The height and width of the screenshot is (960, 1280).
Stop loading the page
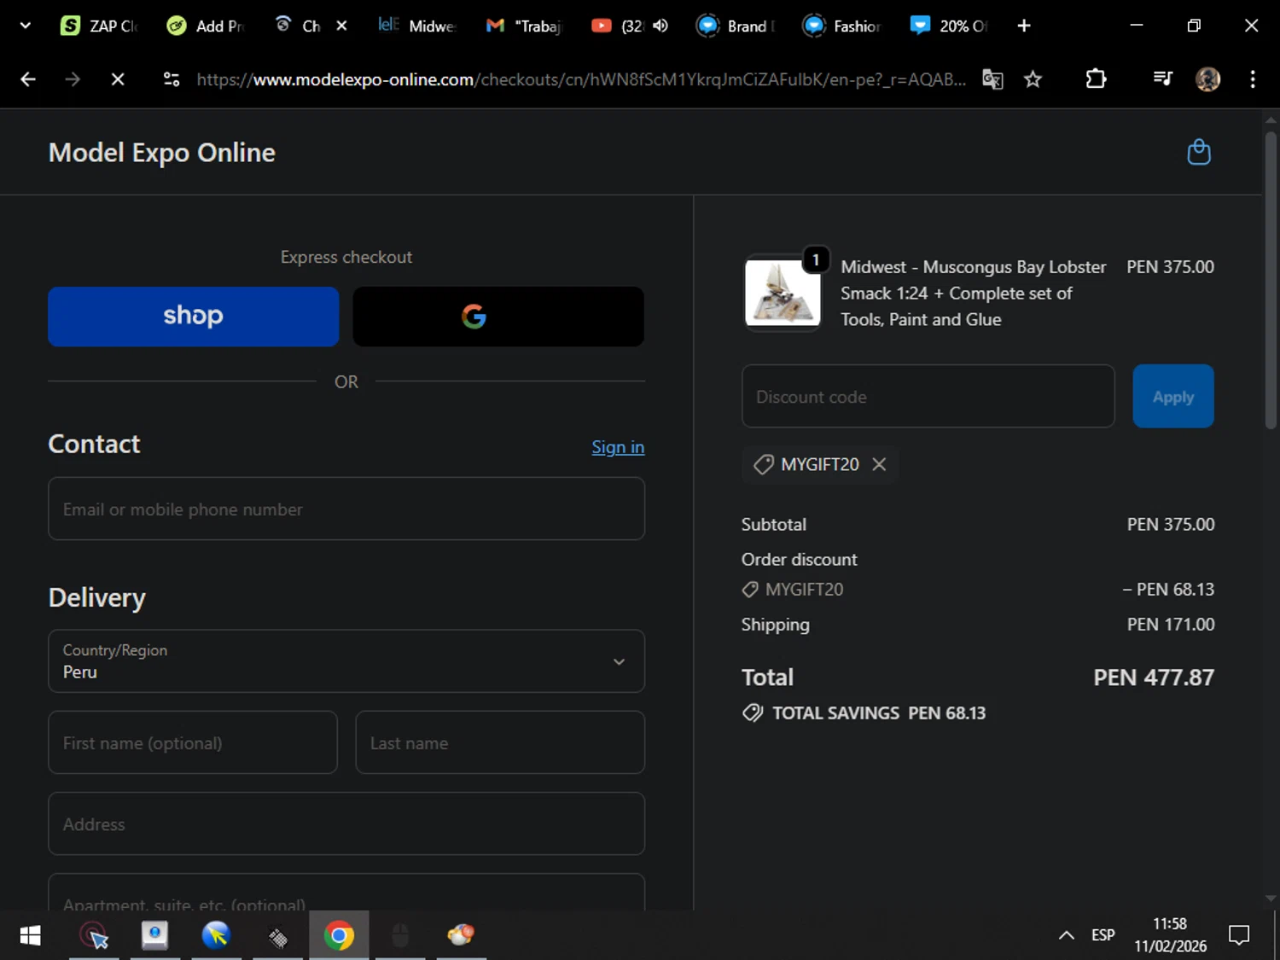[118, 79]
